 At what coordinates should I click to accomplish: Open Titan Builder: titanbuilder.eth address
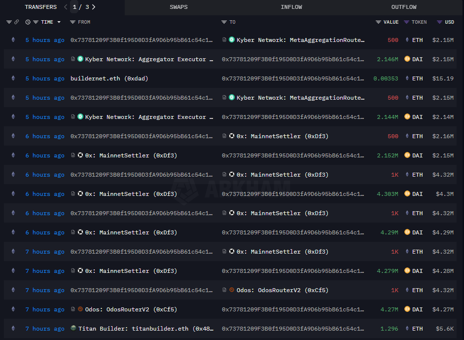pos(145,329)
